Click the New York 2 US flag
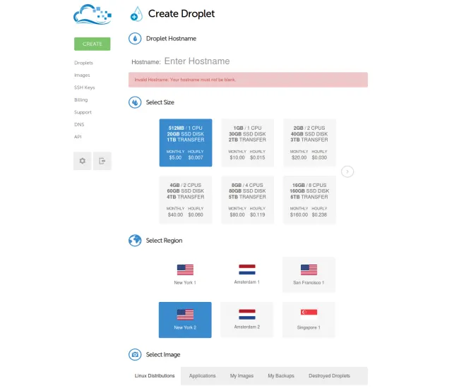The height and width of the screenshot is (388, 459). [185, 315]
